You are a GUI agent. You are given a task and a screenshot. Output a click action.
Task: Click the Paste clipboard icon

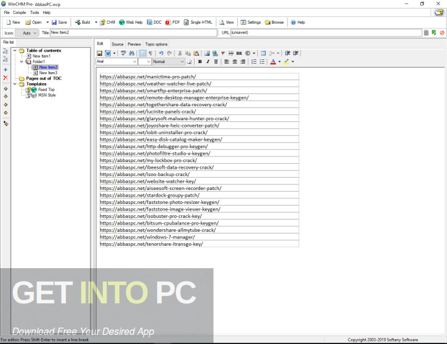click(196, 53)
